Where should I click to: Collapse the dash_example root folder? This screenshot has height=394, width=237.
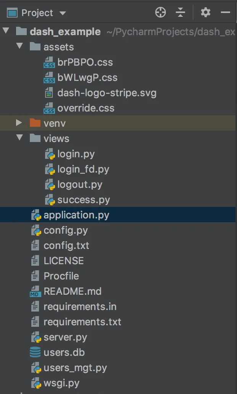coord(5,31)
